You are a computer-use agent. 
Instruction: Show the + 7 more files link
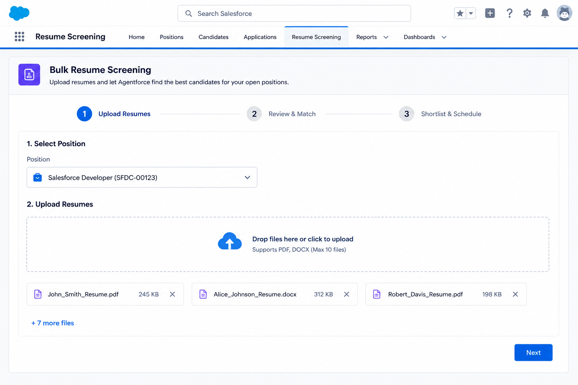point(53,323)
